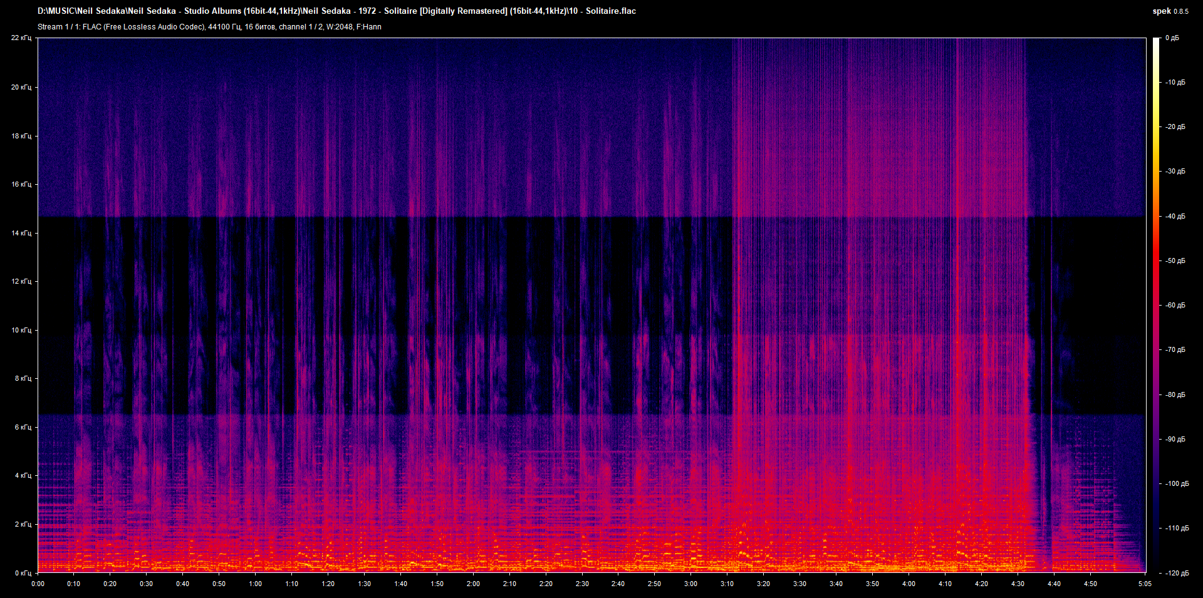The height and width of the screenshot is (598, 1203).
Task: Click the 2:30 time axis label
Action: tap(582, 584)
